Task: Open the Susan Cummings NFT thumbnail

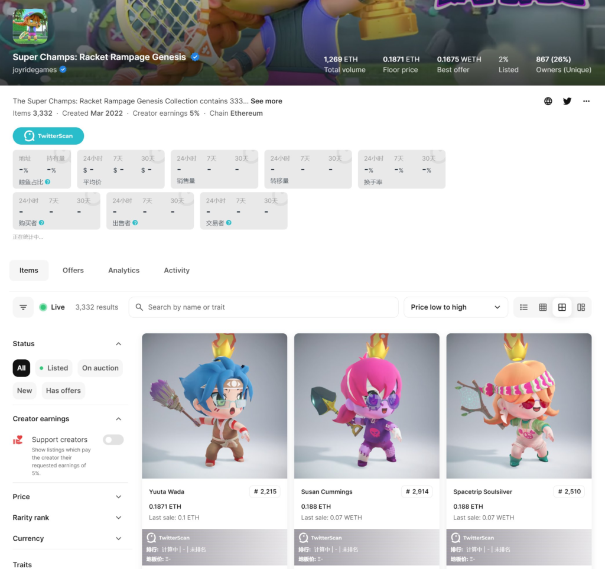Action: (366, 406)
